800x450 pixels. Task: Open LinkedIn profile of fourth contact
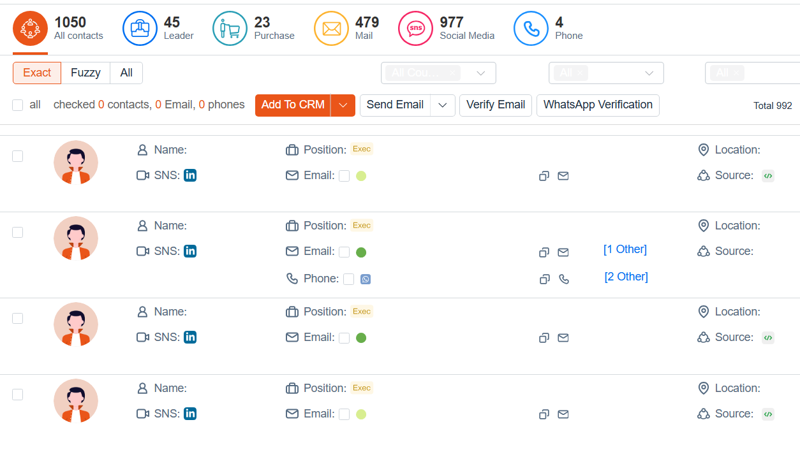pos(190,414)
